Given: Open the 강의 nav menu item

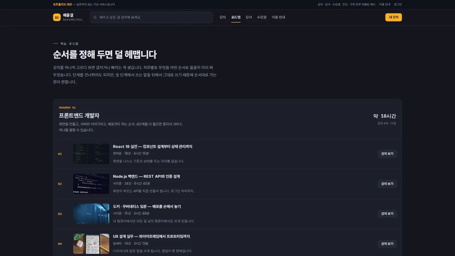Looking at the screenshot, I should (223, 17).
